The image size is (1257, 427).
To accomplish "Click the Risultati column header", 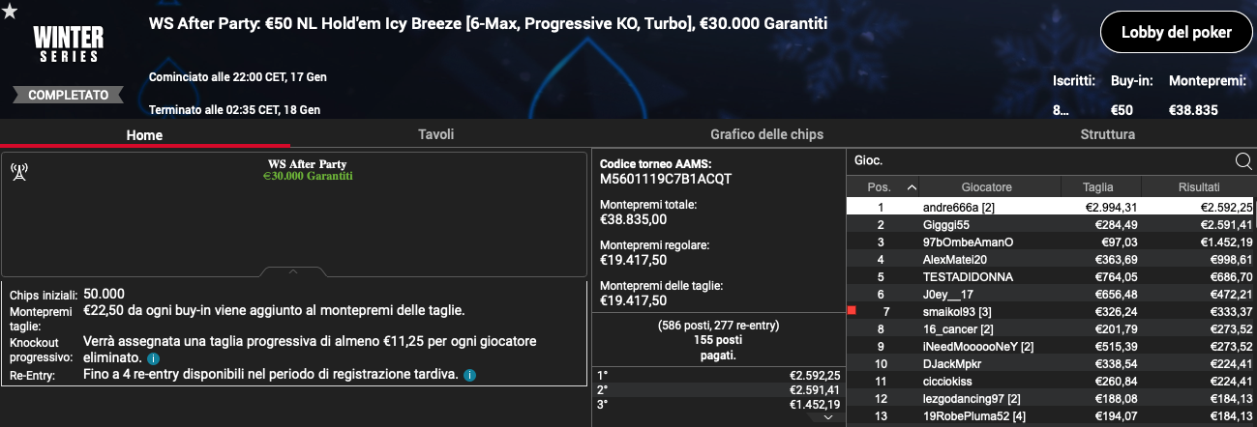I will (x=1199, y=187).
